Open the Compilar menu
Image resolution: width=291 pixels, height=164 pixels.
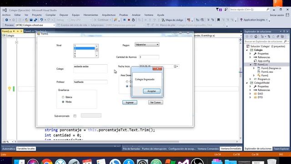[x=50, y=15]
